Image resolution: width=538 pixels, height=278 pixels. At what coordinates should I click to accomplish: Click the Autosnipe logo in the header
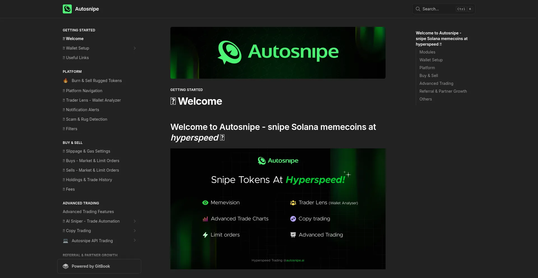[67, 9]
